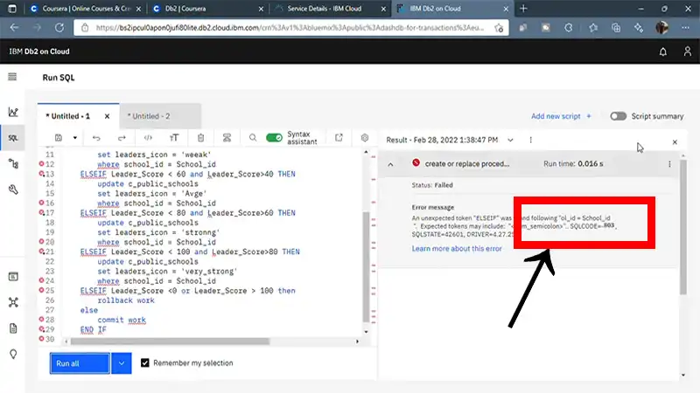Open the monitoring chart sidebar icon
This screenshot has height=393, width=700.
pos(13,112)
